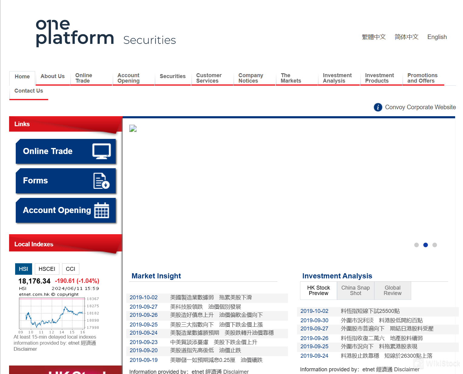Click the broken image icon in banner
Viewport: 463px width, 374px height.
pyautogui.click(x=133, y=129)
